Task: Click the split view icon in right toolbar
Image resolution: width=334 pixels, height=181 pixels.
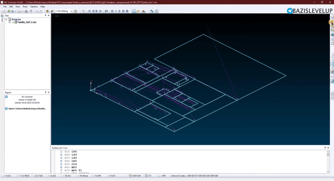Action: click(x=332, y=98)
